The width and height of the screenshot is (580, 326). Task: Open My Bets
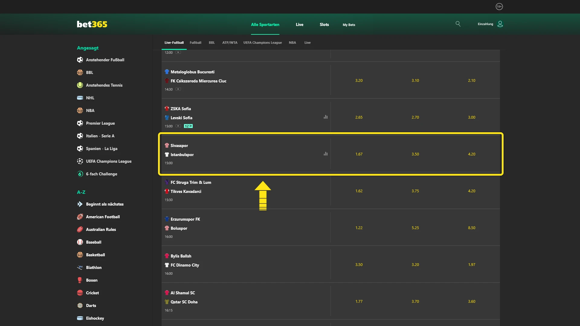349,25
